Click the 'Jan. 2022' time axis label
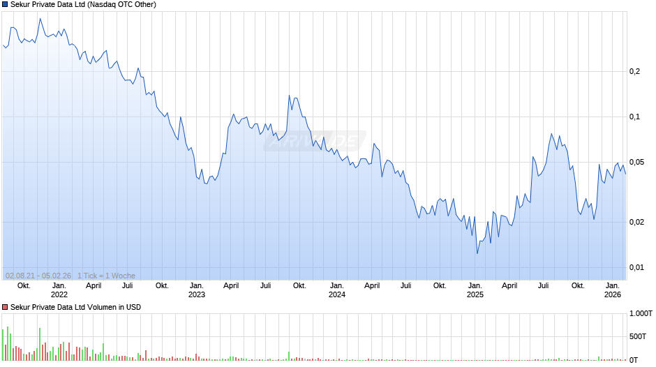The image size is (656, 367). [x=59, y=290]
